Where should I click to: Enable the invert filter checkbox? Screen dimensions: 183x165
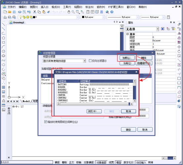90,61
